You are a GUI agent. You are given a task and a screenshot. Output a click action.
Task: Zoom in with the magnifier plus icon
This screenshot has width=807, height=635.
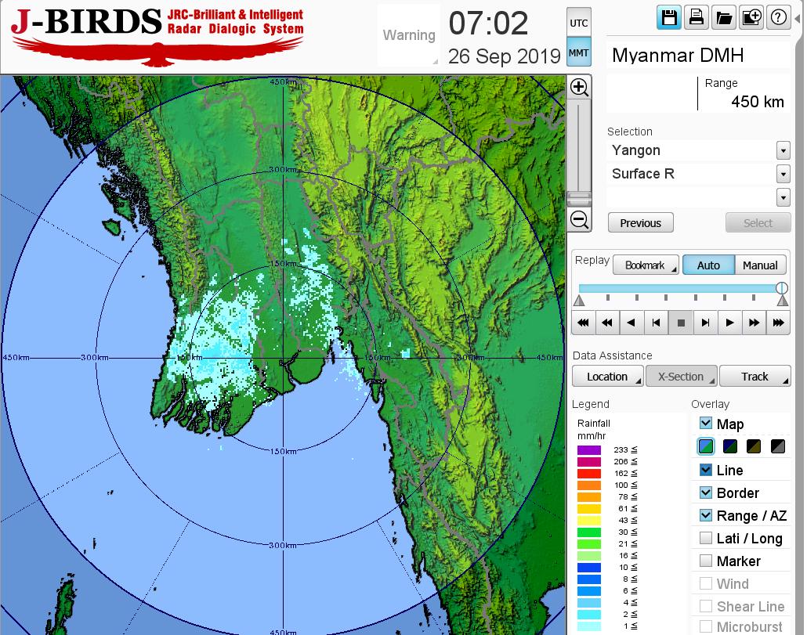pyautogui.click(x=579, y=87)
